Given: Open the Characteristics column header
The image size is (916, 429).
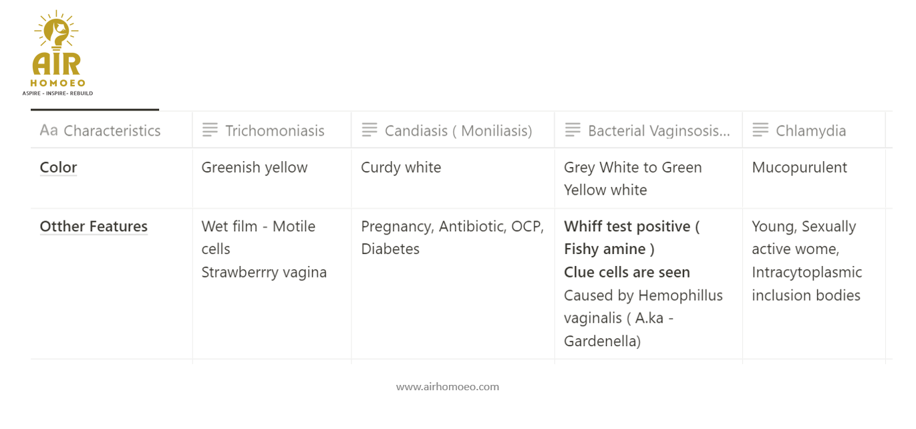Looking at the screenshot, I should click(112, 130).
